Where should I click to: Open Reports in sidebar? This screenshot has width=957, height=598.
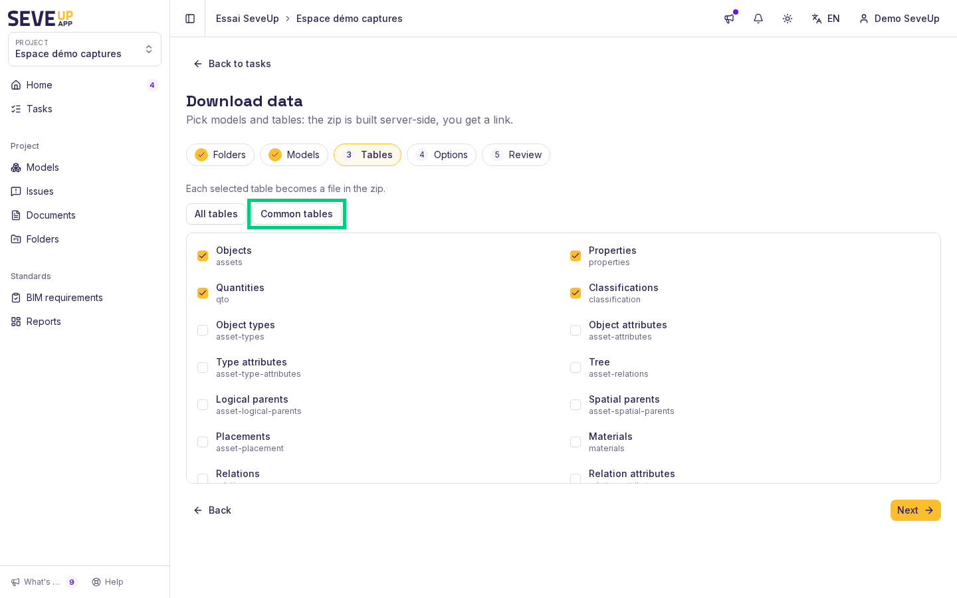coord(84,322)
